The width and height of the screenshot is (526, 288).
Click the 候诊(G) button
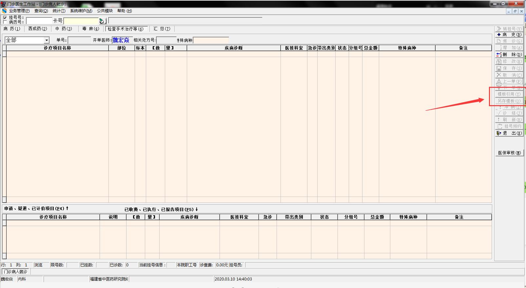509,41
